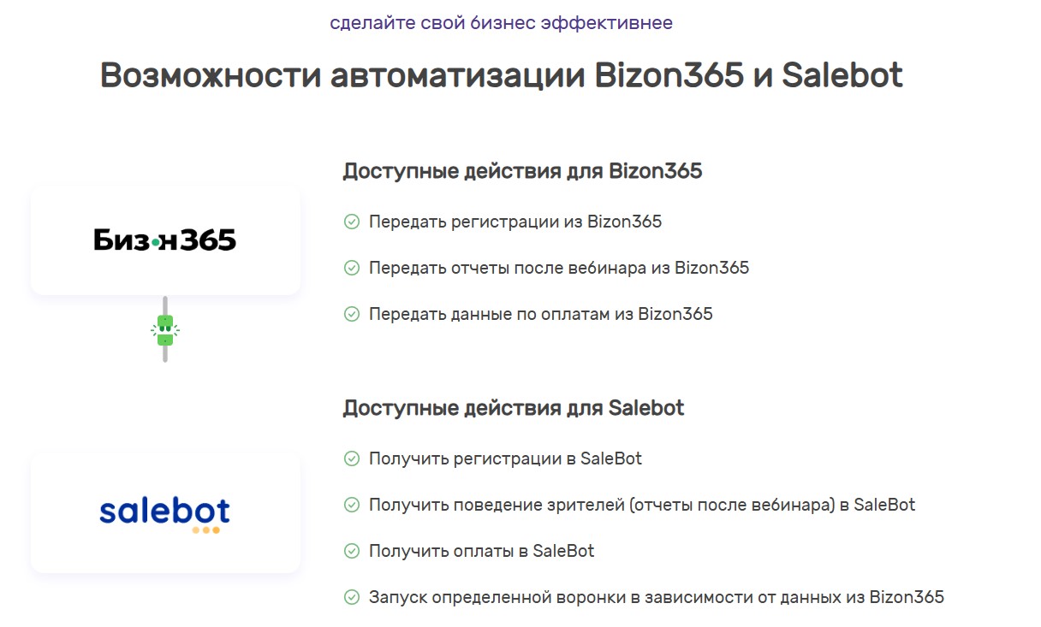Click the text Передать регистрации из Bizon365

coord(515,222)
